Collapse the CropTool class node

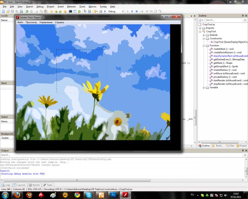(x=200, y=32)
